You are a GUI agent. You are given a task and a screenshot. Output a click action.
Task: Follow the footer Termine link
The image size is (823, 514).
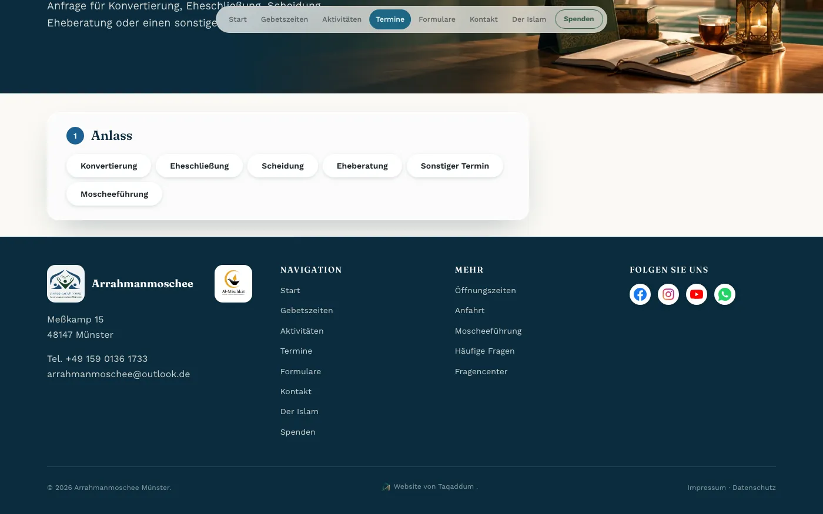(296, 351)
